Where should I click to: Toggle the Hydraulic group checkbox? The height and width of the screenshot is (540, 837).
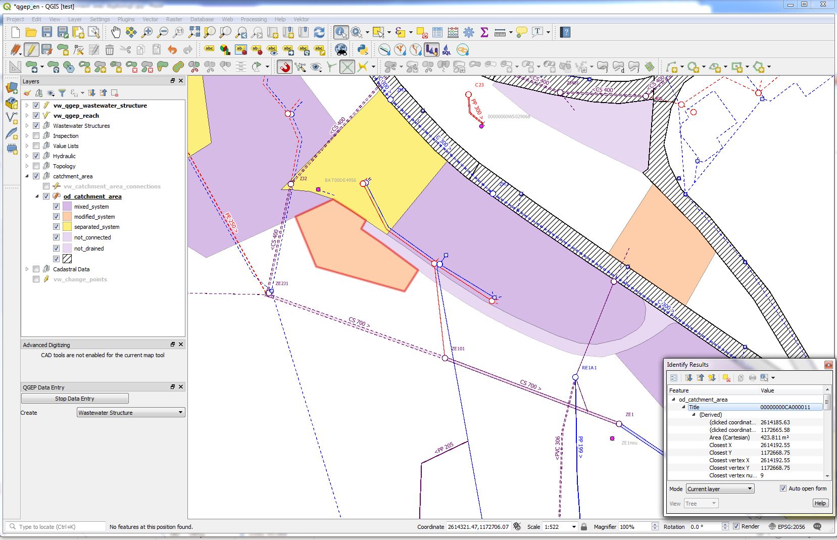coord(36,156)
